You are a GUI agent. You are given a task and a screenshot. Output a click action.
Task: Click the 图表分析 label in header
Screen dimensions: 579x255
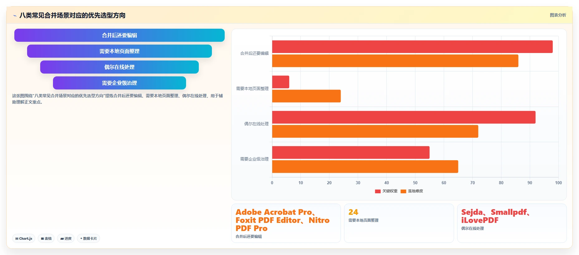pyautogui.click(x=558, y=15)
